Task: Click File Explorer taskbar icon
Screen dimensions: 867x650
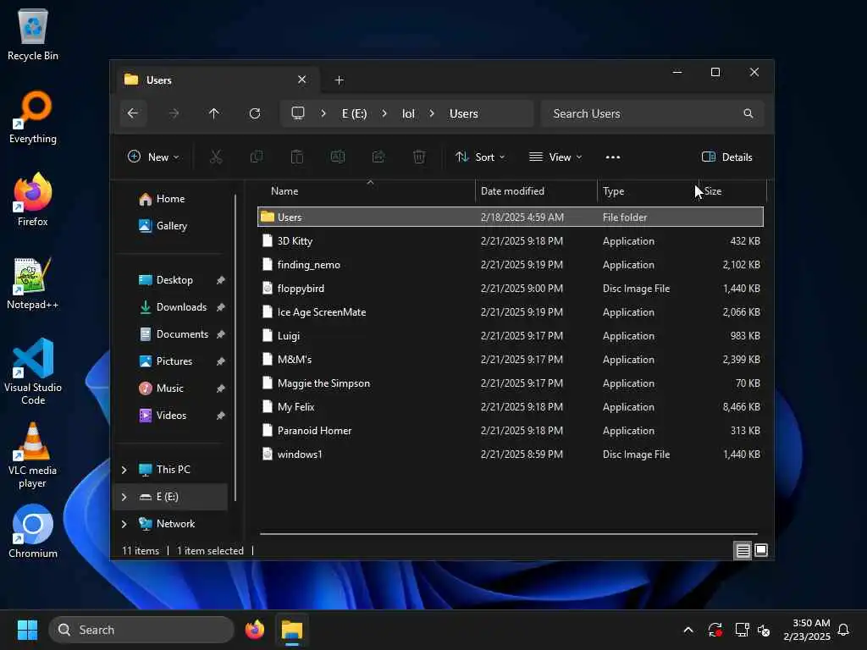Action: pyautogui.click(x=292, y=630)
